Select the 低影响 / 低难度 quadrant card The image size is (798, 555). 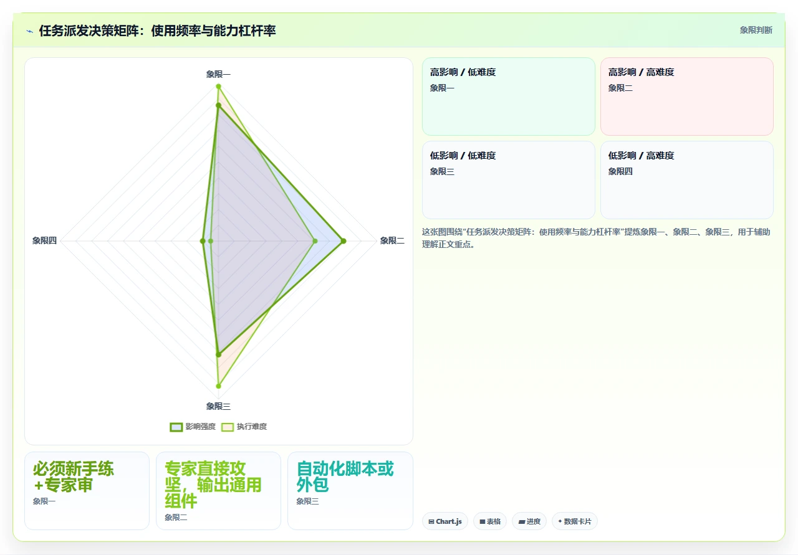(509, 180)
